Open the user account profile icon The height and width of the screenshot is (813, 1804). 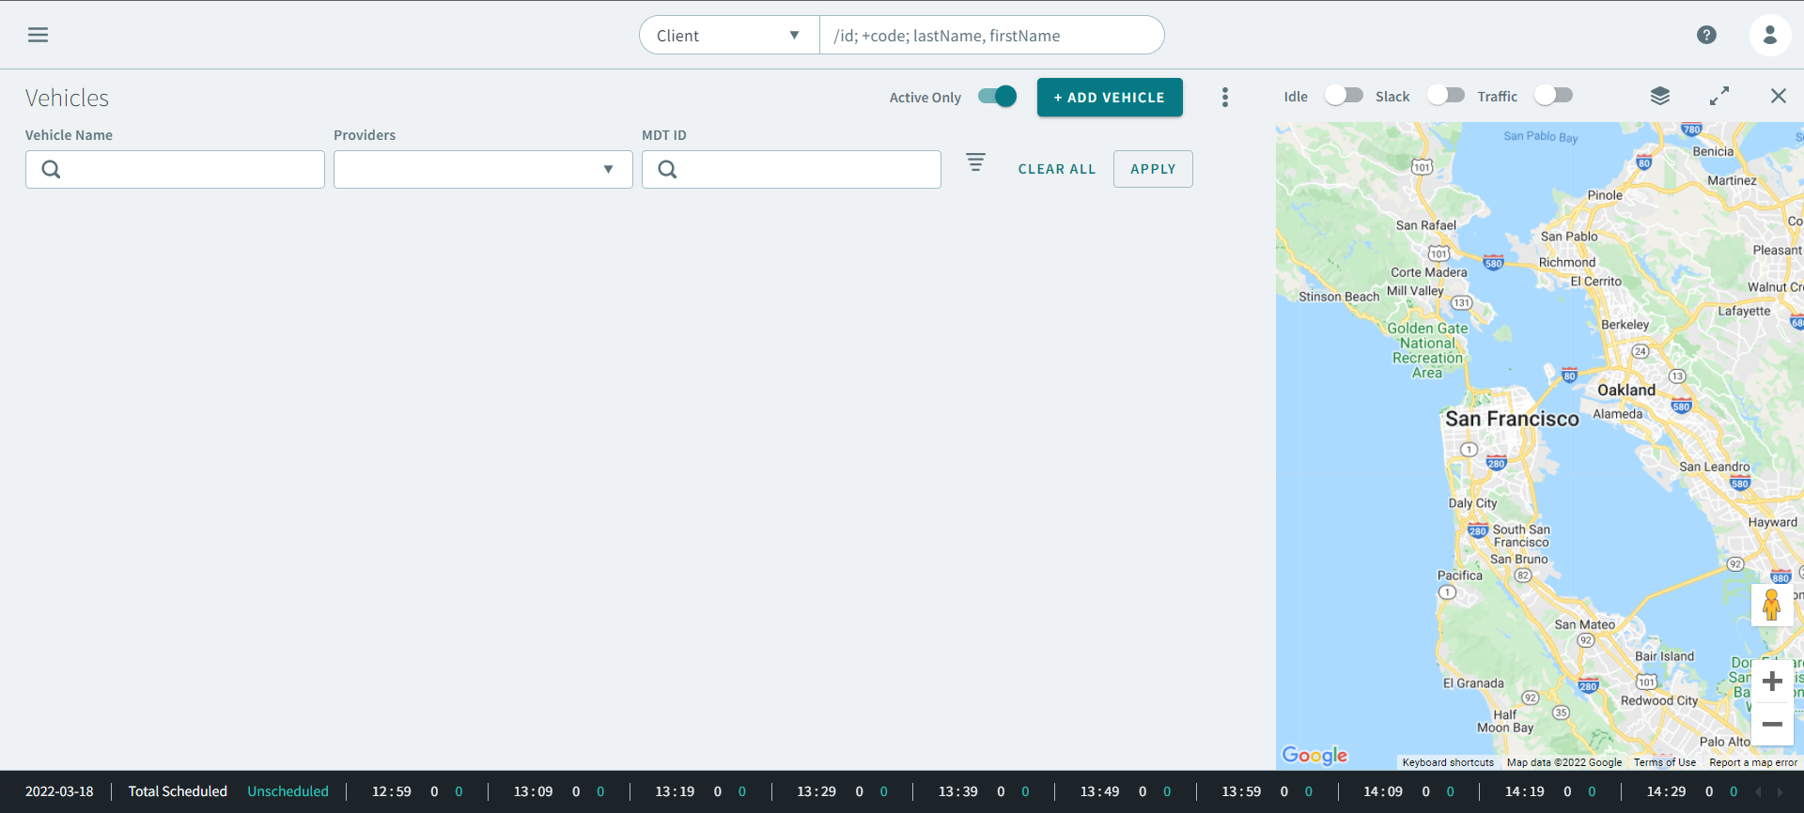(x=1769, y=35)
